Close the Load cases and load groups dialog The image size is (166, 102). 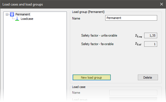(x=162, y=4)
